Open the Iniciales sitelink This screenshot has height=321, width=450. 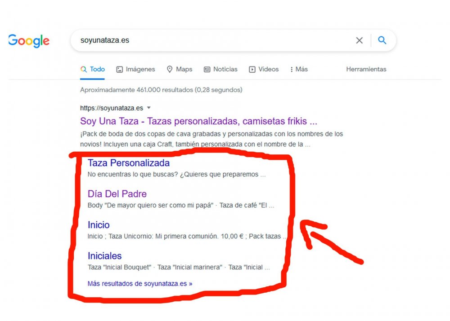(x=104, y=256)
